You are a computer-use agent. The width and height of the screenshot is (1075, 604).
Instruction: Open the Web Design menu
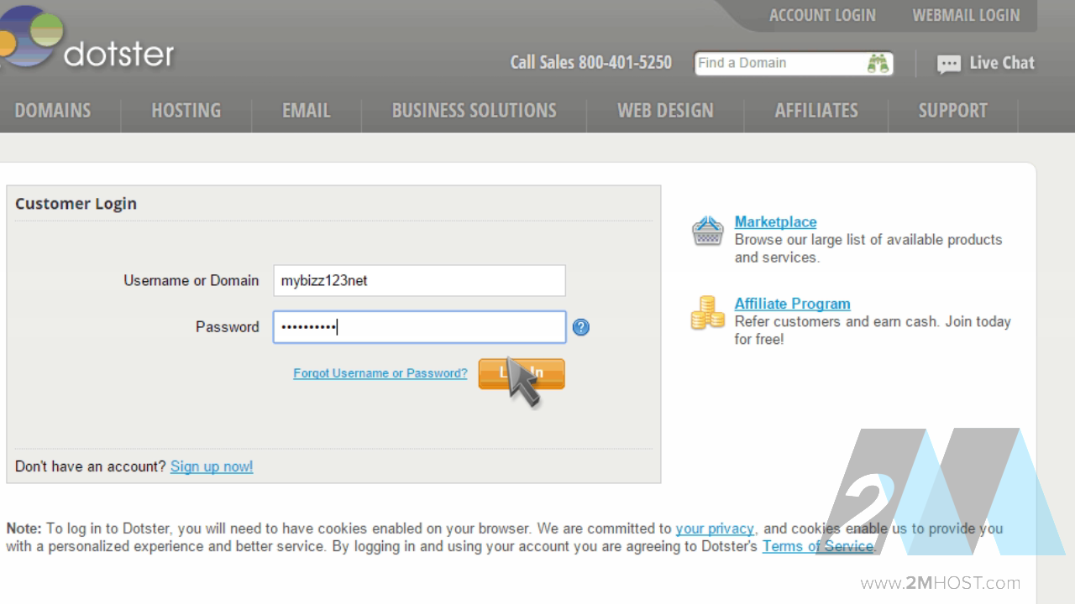(665, 111)
